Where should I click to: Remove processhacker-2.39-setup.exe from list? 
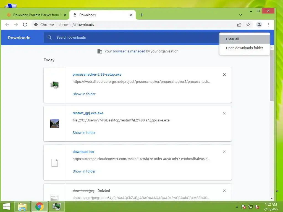click(x=224, y=75)
